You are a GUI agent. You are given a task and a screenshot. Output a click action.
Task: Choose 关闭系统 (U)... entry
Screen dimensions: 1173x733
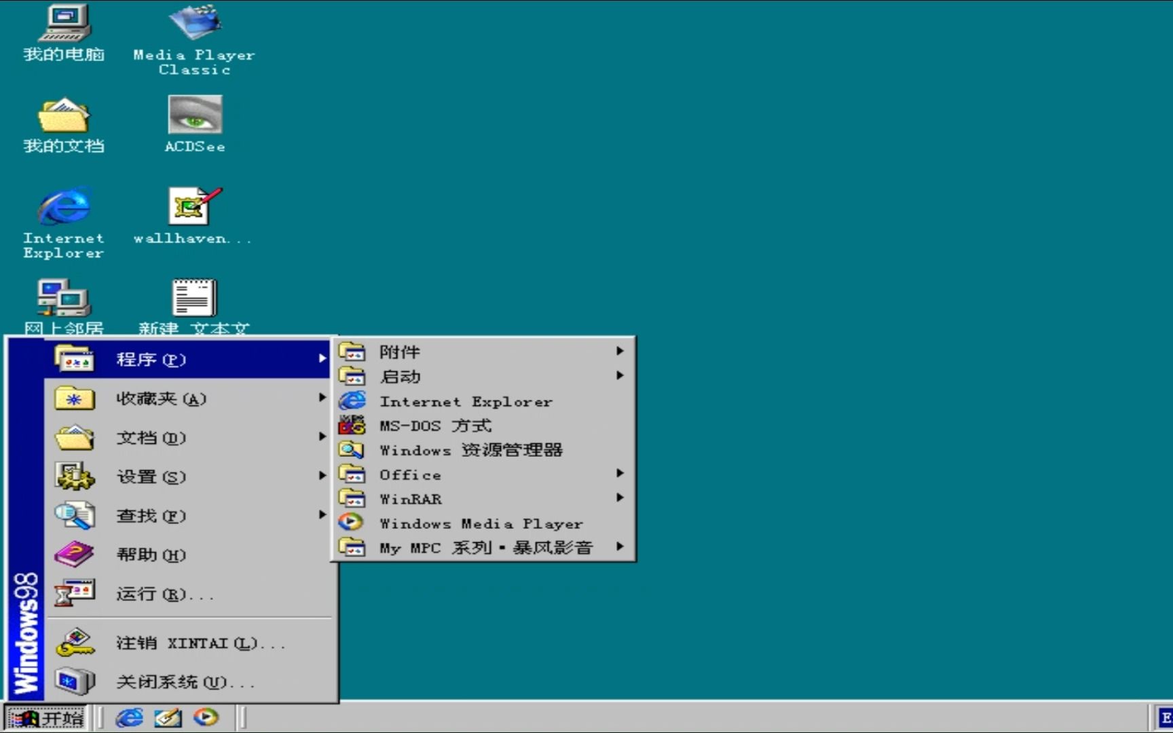(188, 681)
